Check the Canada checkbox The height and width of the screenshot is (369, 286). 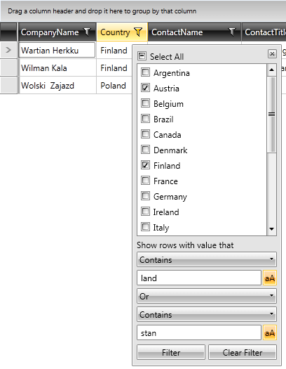coord(145,134)
